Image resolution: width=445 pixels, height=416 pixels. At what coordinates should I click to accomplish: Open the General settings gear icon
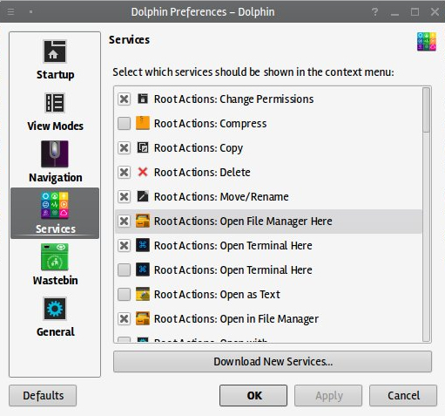(55, 309)
